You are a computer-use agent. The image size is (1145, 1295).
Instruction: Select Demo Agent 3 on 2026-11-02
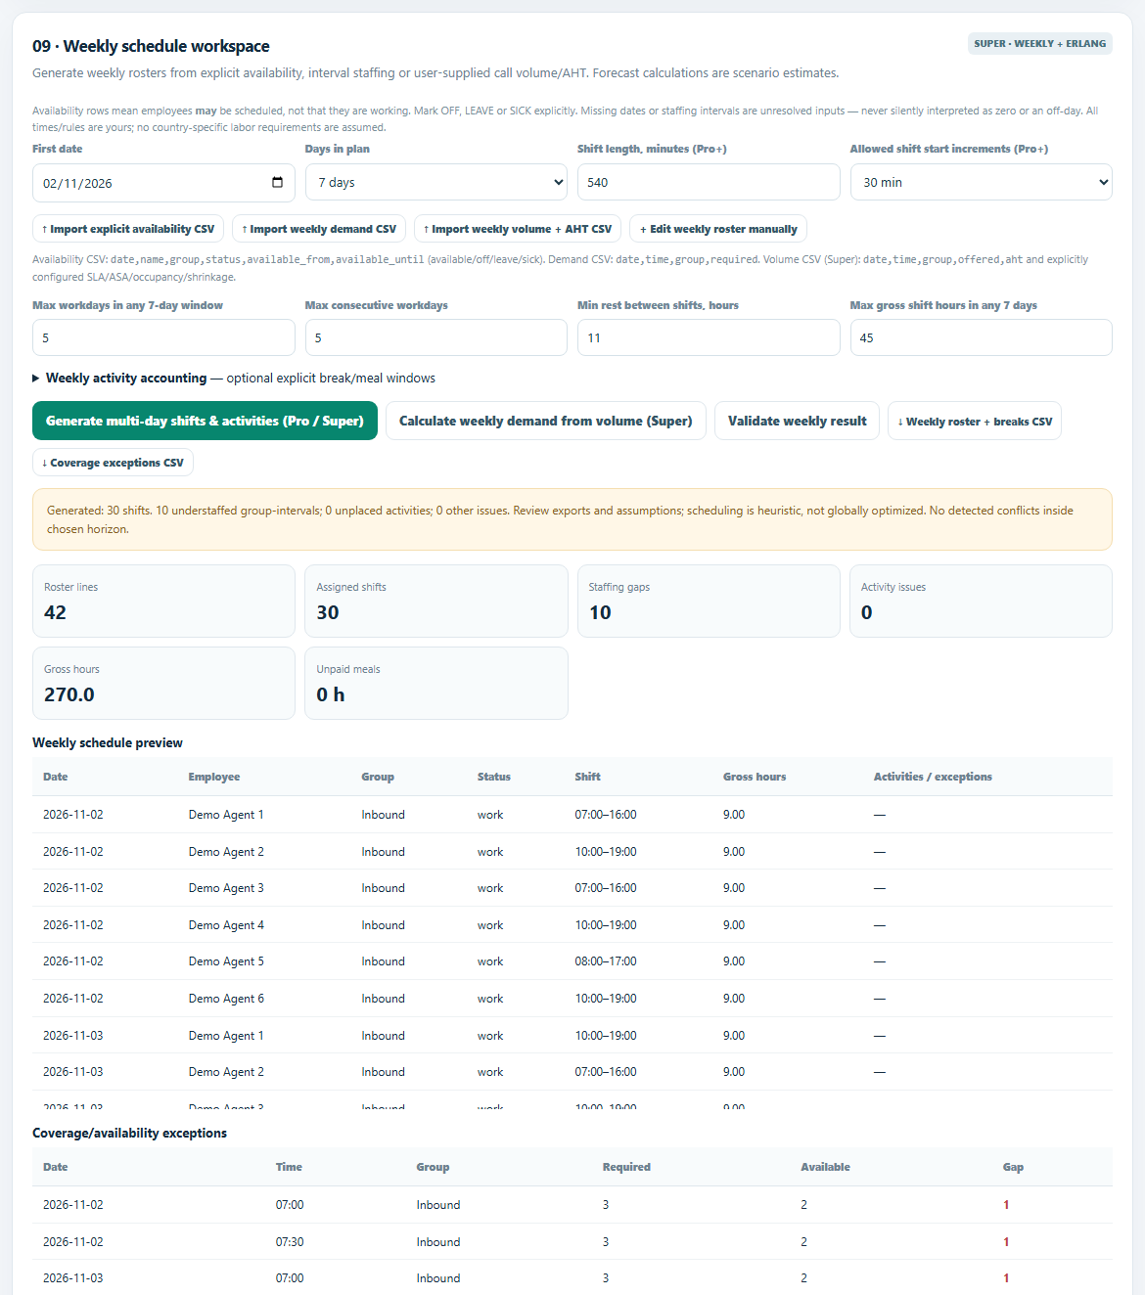click(x=572, y=888)
